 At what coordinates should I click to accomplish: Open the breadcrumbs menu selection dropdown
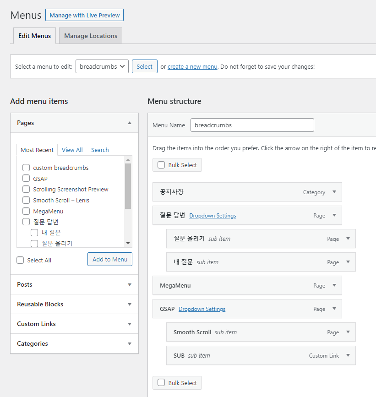(102, 66)
